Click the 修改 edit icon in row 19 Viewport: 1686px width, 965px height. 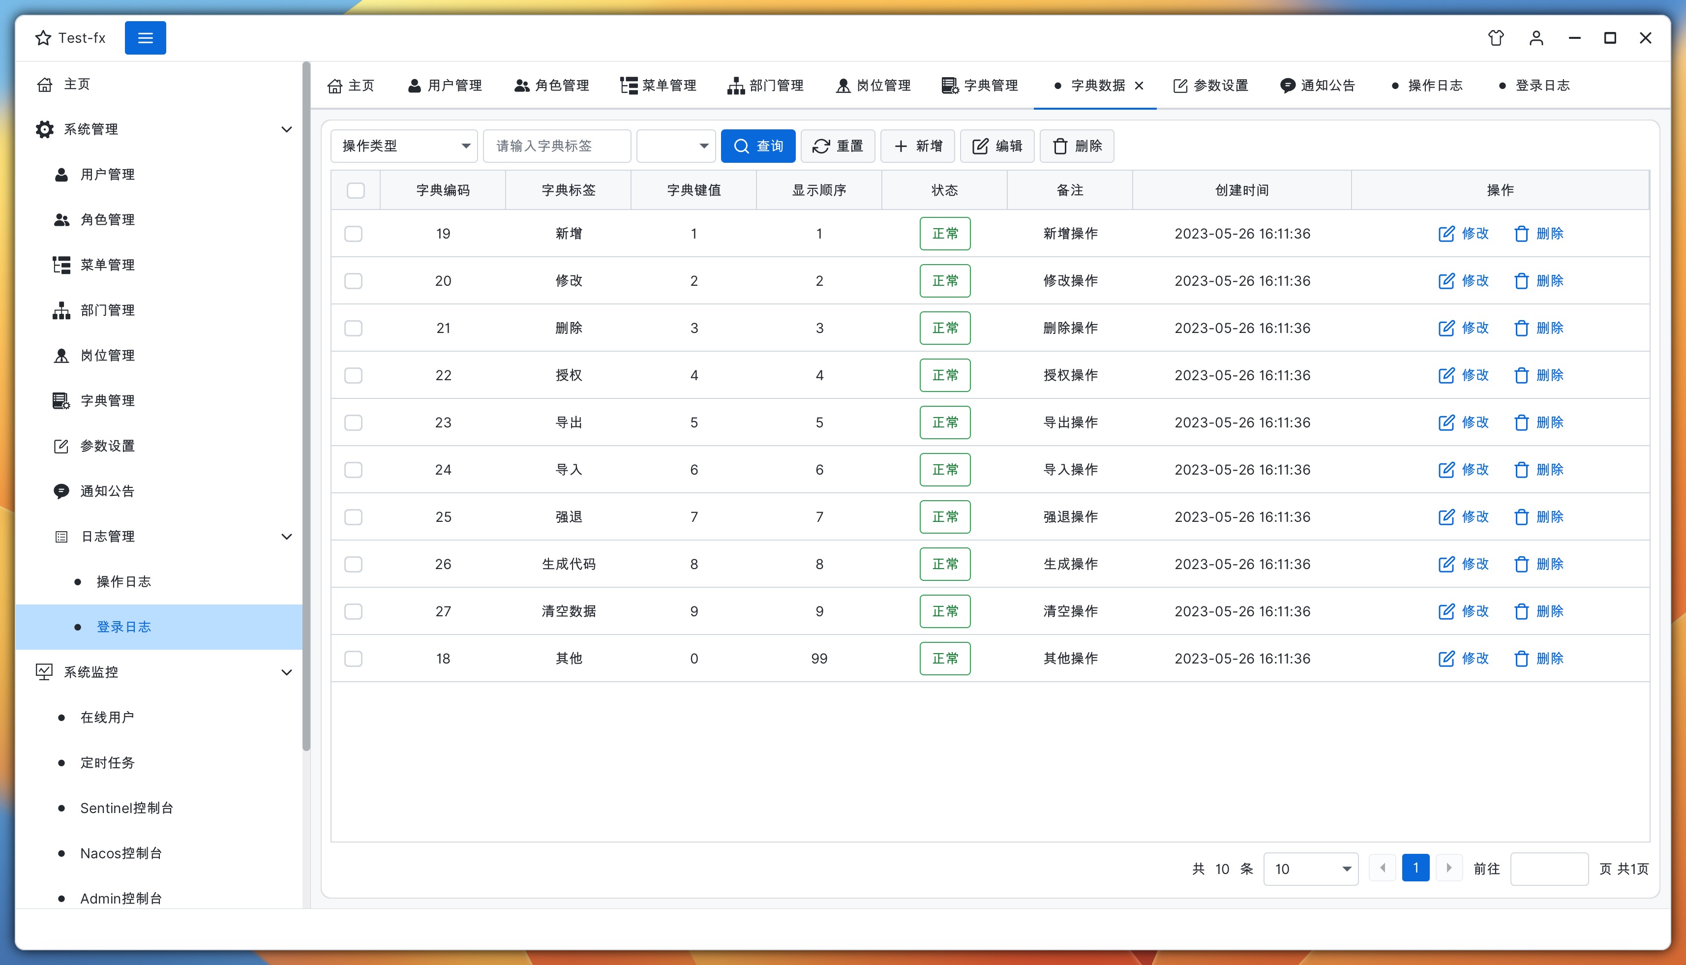(1446, 233)
